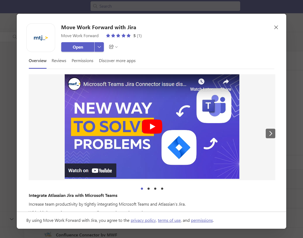Open the share app dropdown icon
303x238 pixels.
(113, 47)
